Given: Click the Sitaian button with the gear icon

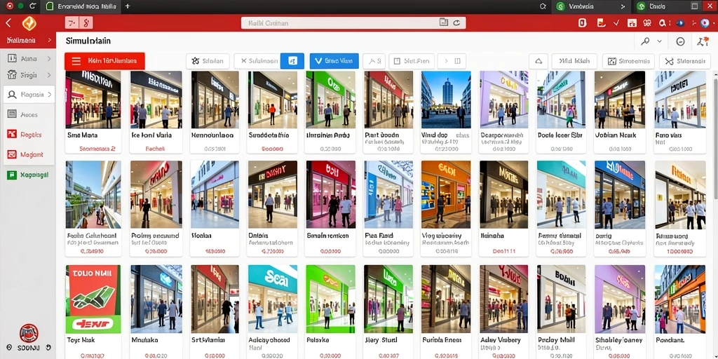Looking at the screenshot, I should click(x=208, y=61).
